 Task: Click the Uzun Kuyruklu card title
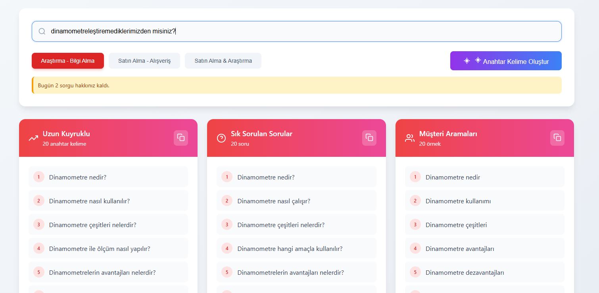pos(66,134)
